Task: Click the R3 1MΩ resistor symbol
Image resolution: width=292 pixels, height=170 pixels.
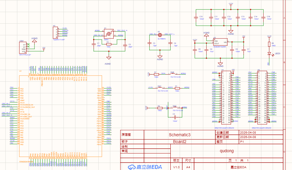Action: coord(108,44)
